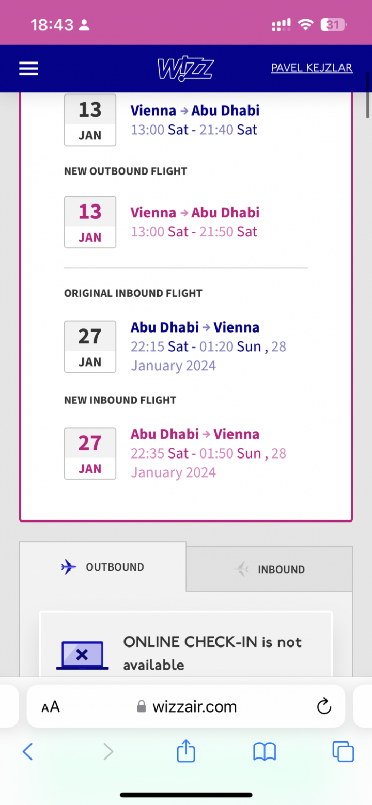Tap the new outbound 13 Jan date box

coord(90,222)
